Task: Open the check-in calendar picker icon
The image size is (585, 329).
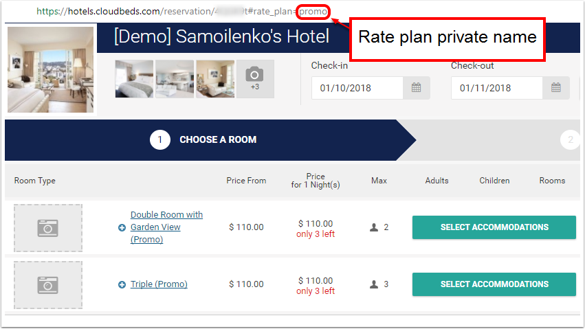Action: coord(416,88)
